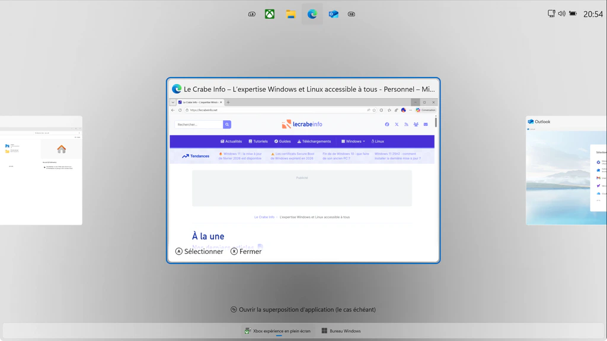Open the volume control in system tray
The width and height of the screenshot is (607, 341).
561,14
